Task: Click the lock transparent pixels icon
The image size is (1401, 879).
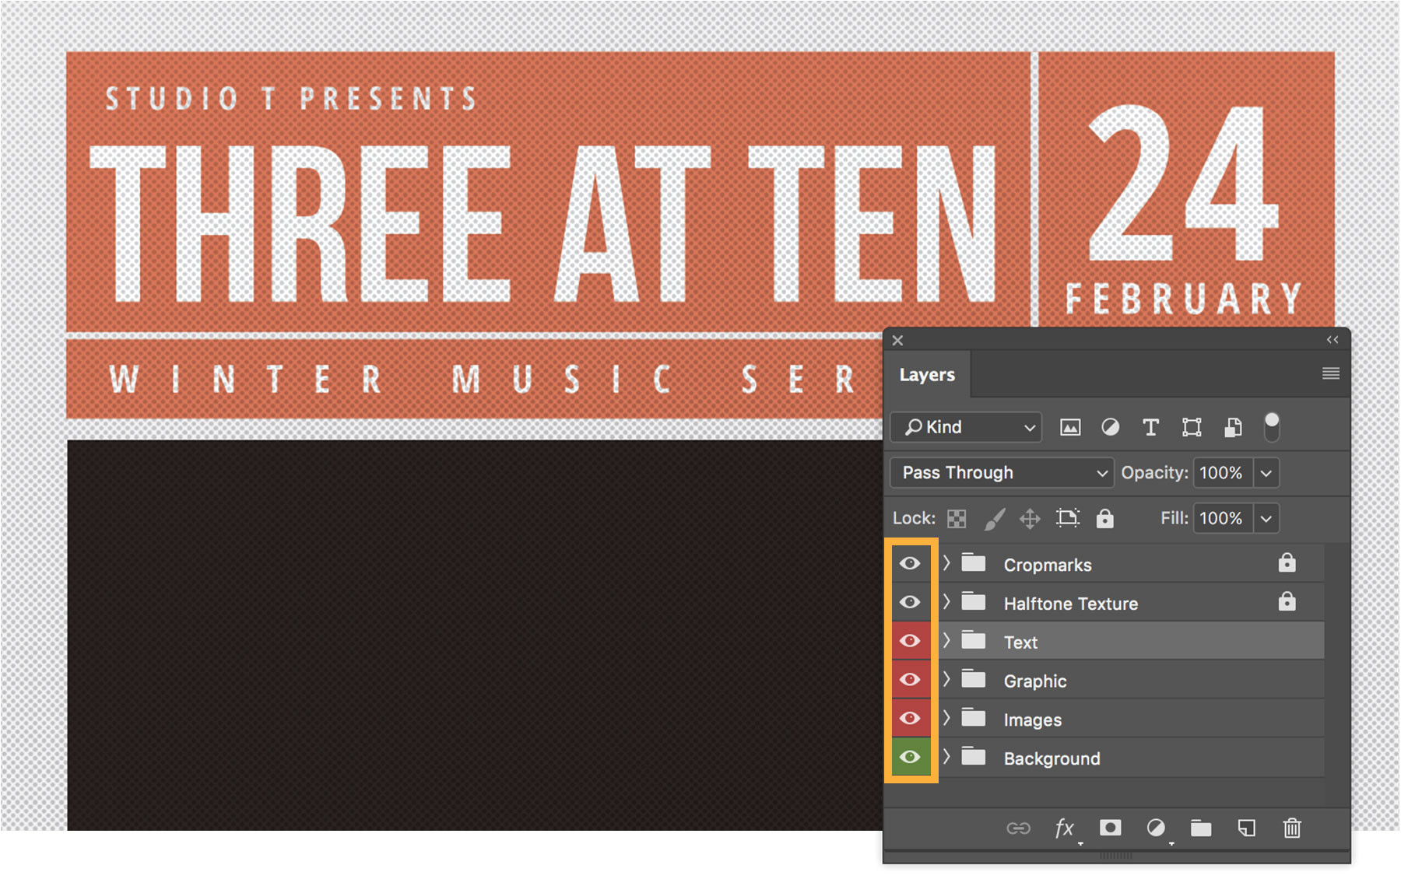Action: click(x=957, y=519)
